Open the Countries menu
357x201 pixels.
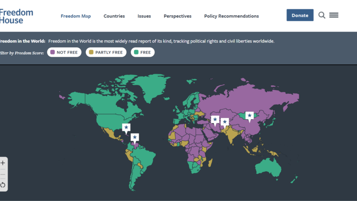[114, 16]
